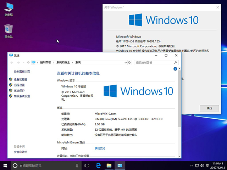Click the System window title bar icon
The width and height of the screenshot is (227, 170).
[11, 55]
